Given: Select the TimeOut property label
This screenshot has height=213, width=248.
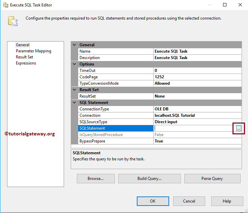Looking at the screenshot, I should (116, 71).
